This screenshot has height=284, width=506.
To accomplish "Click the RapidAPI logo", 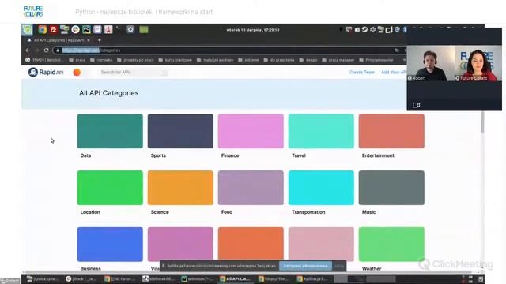I will click(46, 72).
